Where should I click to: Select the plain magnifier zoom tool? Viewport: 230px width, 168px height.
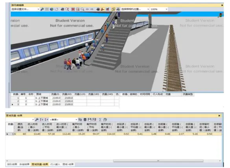[83, 9]
